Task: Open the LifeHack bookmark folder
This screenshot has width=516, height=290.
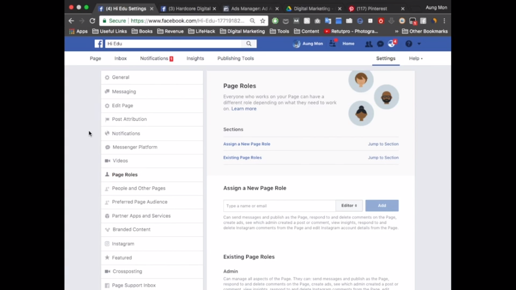Action: (x=202, y=31)
